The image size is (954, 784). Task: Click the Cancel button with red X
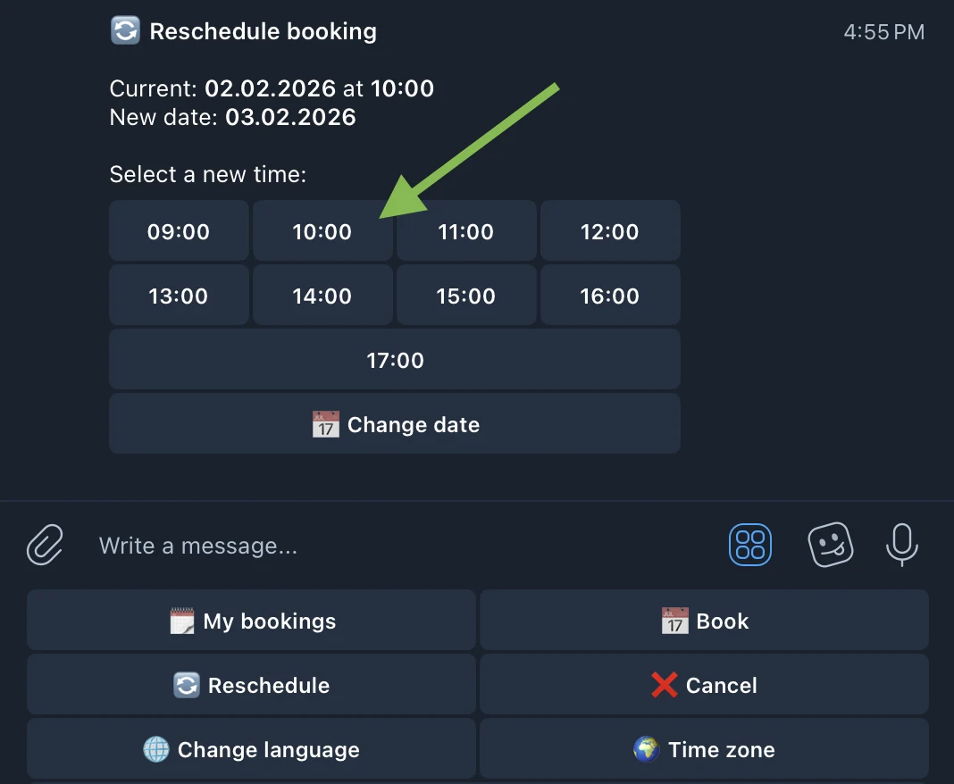point(704,685)
